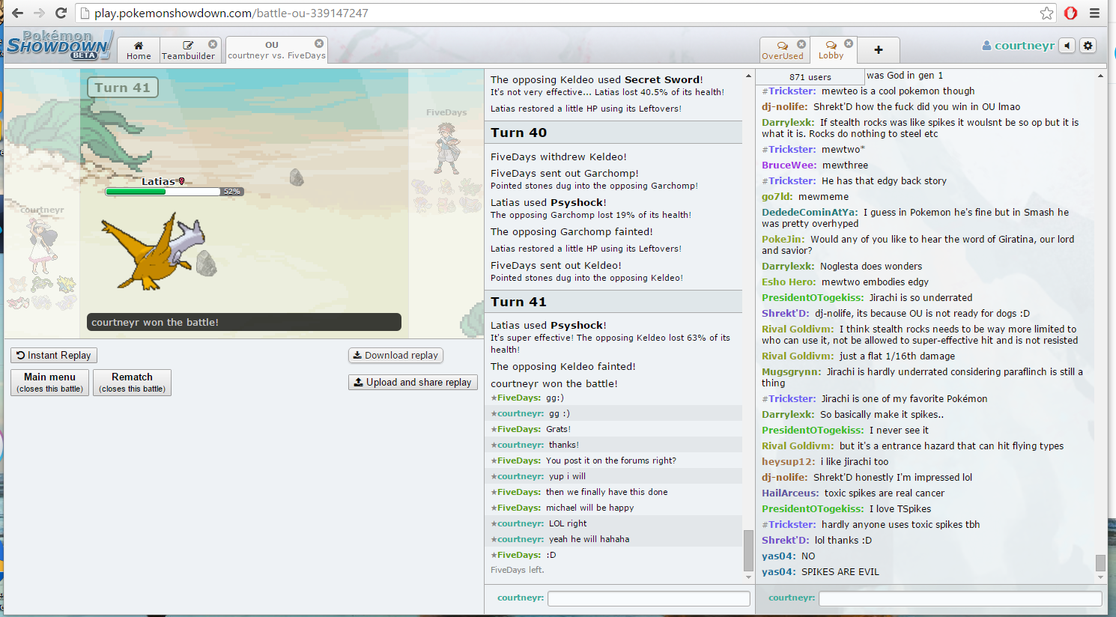Viewport: 1116px width, 617px height.
Task: Click the FiveDays trainer sprite
Action: click(x=447, y=148)
